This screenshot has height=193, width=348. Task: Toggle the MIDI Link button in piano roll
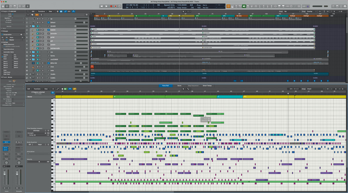(75, 89)
